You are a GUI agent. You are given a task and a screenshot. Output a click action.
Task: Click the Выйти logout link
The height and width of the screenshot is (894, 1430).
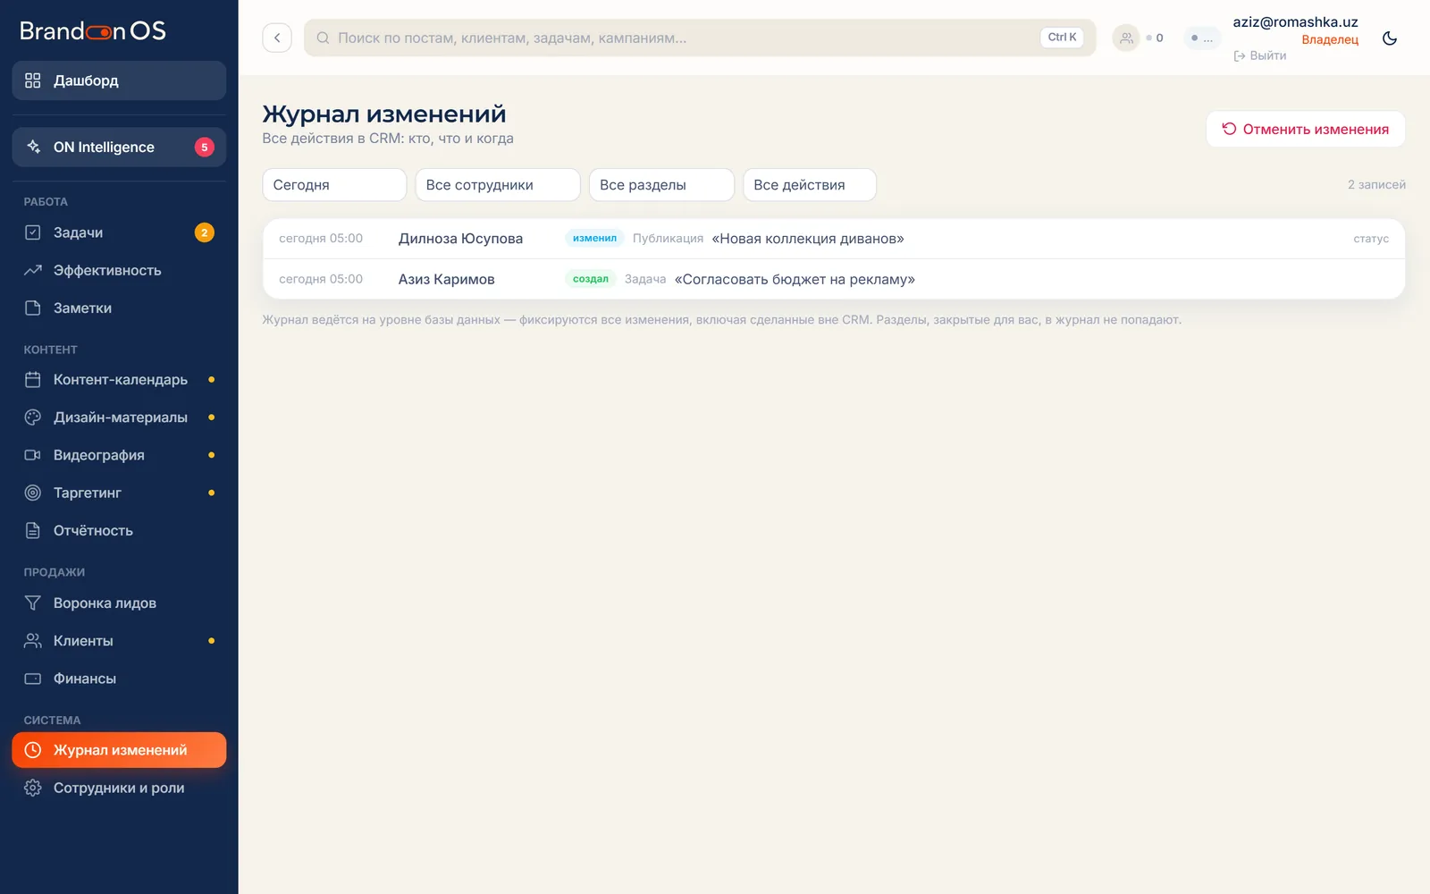pyautogui.click(x=1260, y=55)
